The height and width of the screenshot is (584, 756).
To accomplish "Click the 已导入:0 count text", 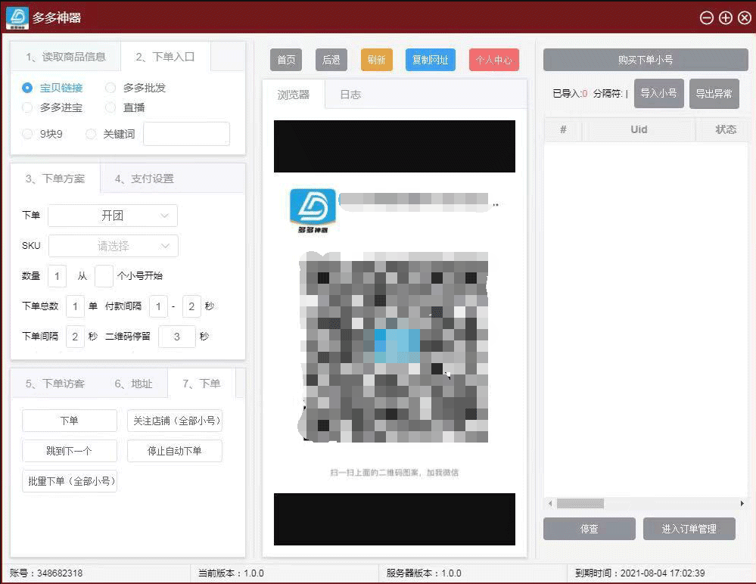I will point(570,94).
